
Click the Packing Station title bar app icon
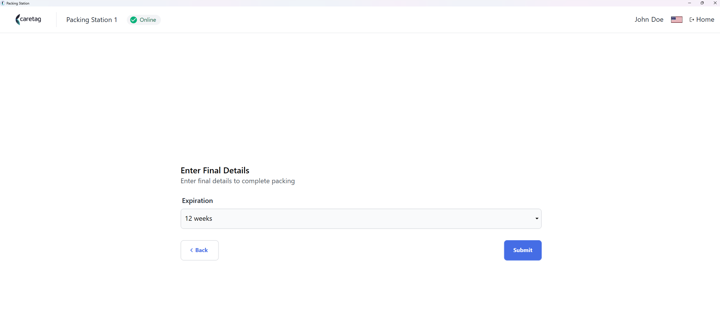[x=3, y=3]
